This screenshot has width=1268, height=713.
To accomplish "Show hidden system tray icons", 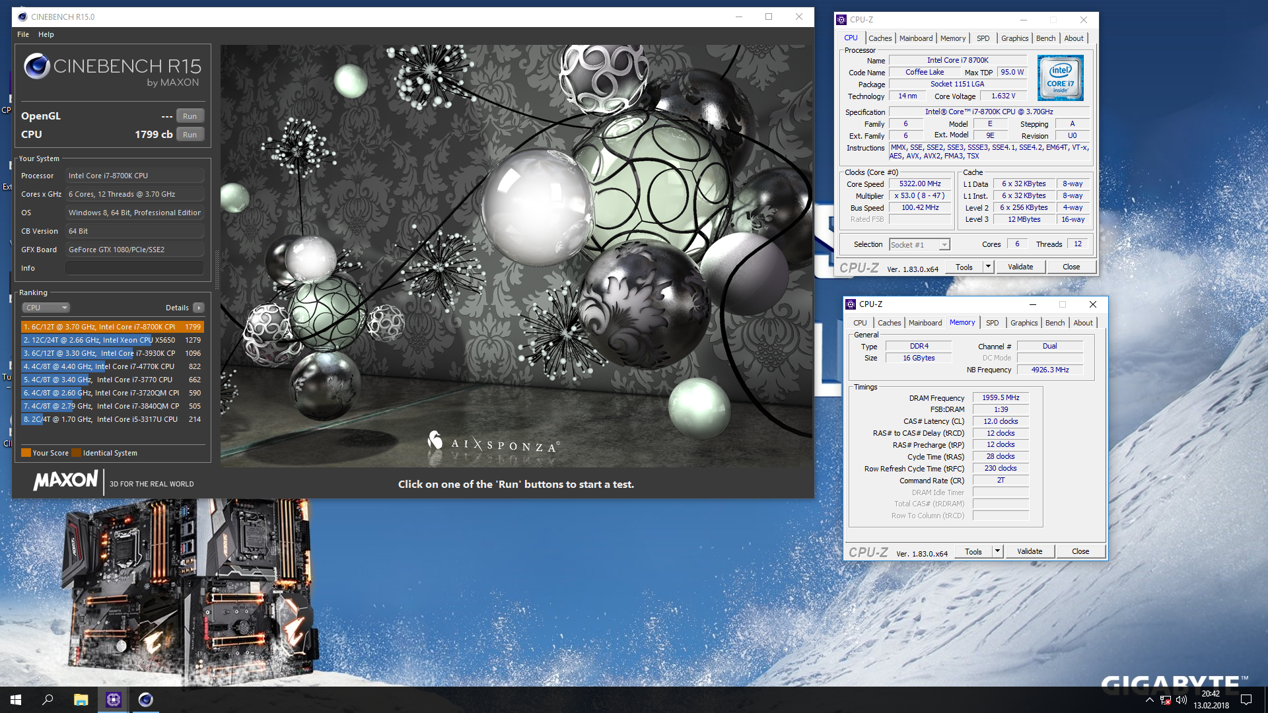I will tap(1149, 700).
